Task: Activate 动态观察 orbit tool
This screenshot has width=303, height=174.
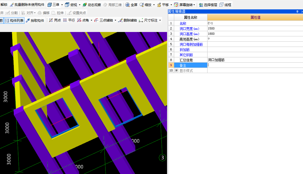Action: click(x=92, y=5)
